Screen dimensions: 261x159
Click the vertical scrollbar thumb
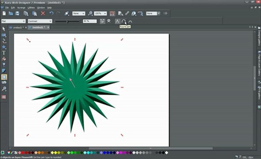(x=254, y=78)
